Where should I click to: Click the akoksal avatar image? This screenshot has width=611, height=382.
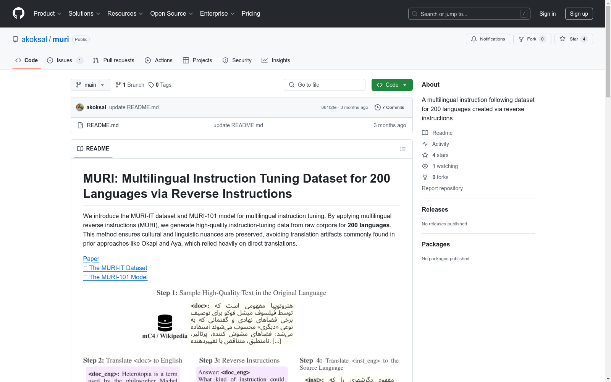pos(79,107)
